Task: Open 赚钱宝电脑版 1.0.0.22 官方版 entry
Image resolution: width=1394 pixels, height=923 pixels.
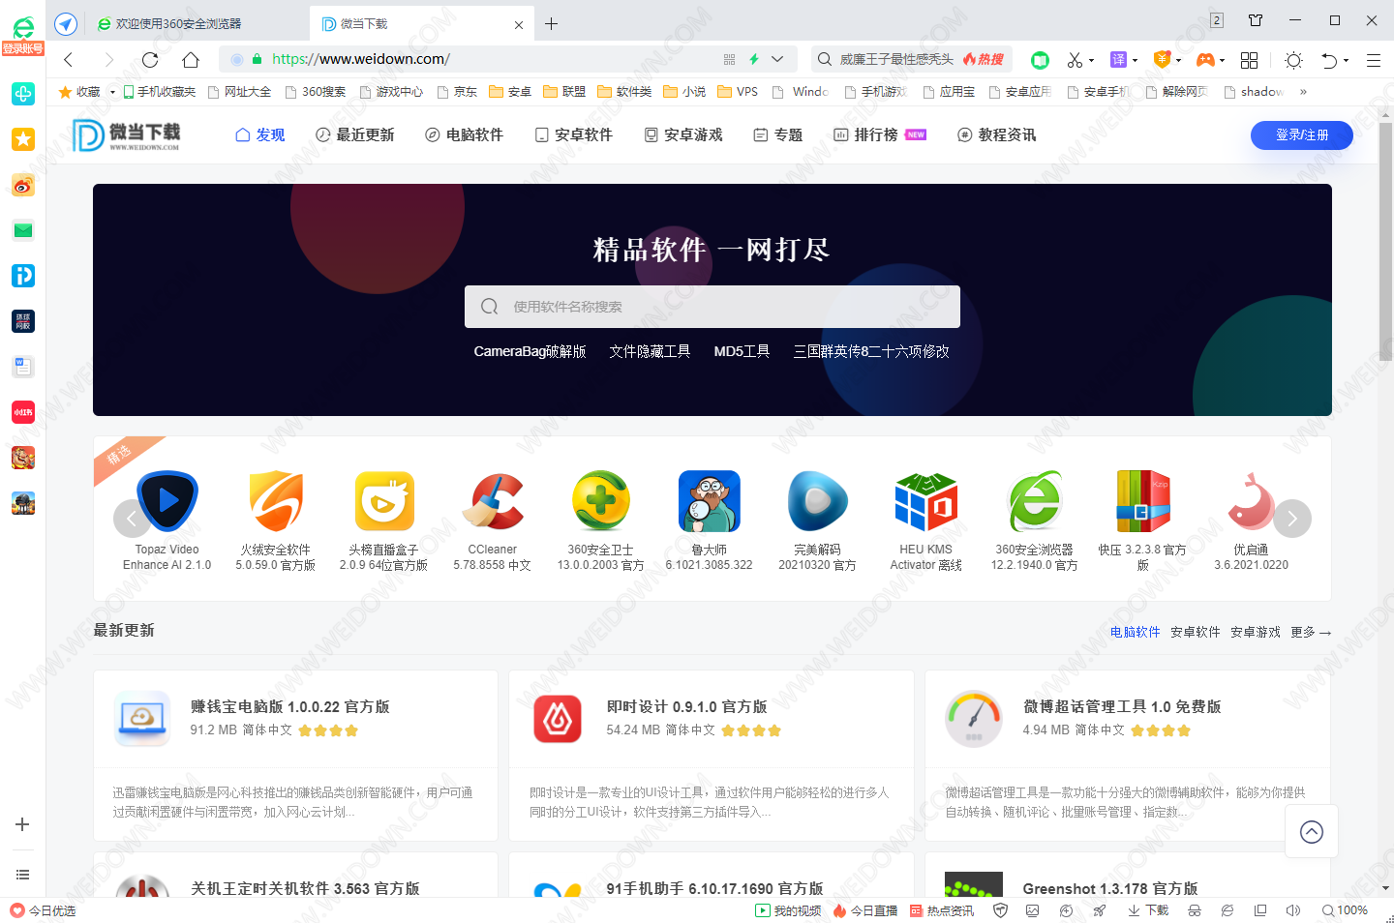Action: point(289,707)
